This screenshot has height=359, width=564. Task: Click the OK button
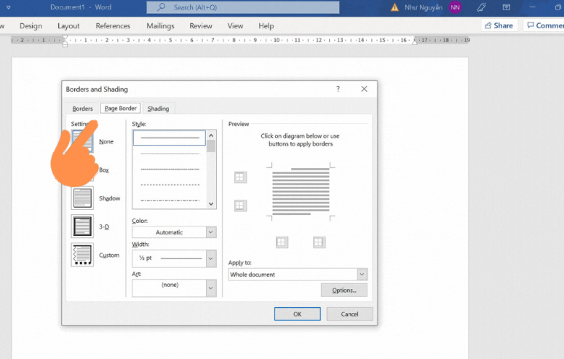(x=297, y=314)
